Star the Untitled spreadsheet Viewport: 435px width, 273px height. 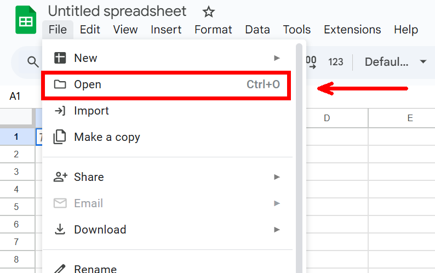click(x=208, y=12)
